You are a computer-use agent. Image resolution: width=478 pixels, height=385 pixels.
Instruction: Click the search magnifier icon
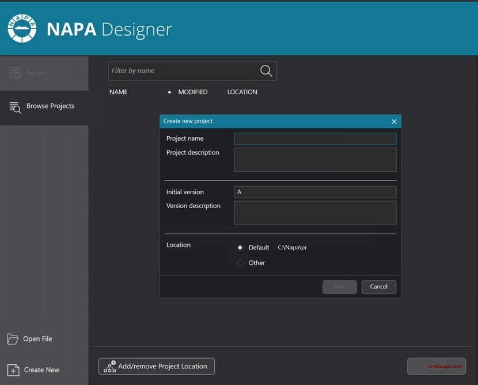point(265,71)
